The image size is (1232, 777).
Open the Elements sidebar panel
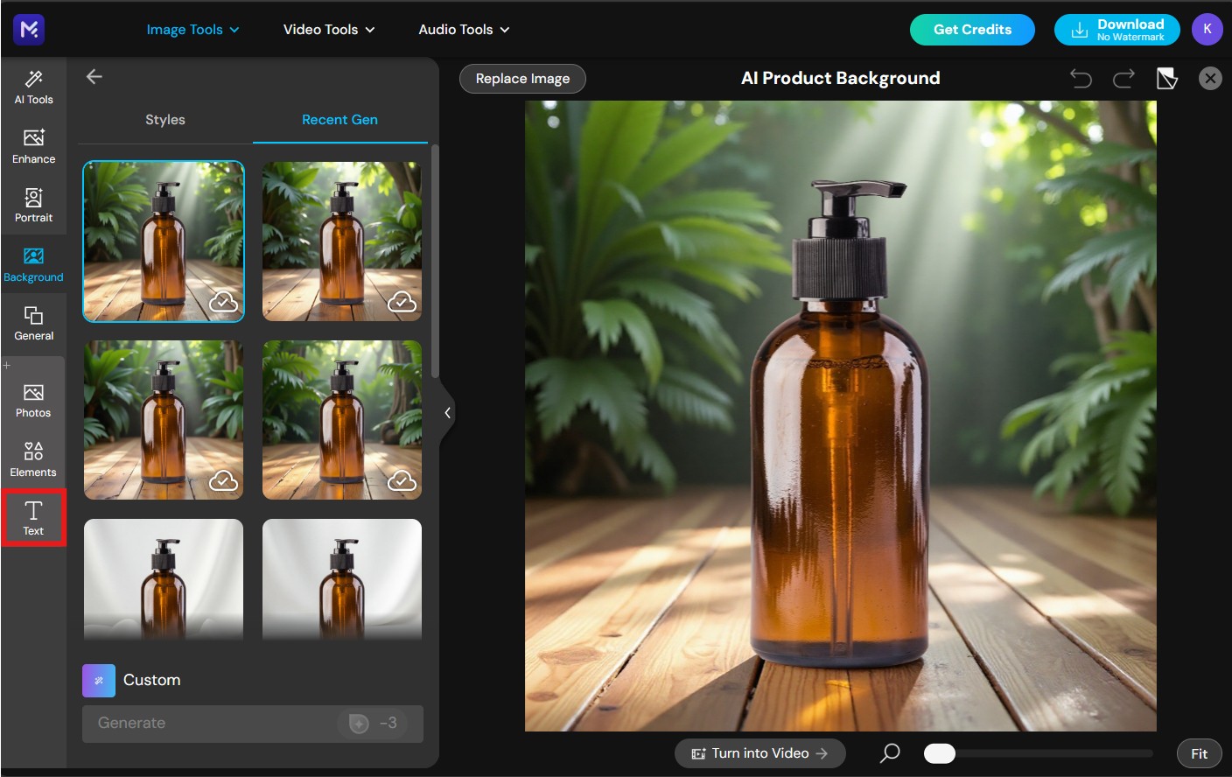click(x=33, y=460)
